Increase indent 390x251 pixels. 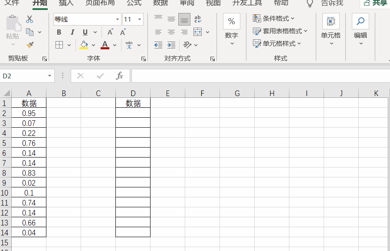[171, 45]
